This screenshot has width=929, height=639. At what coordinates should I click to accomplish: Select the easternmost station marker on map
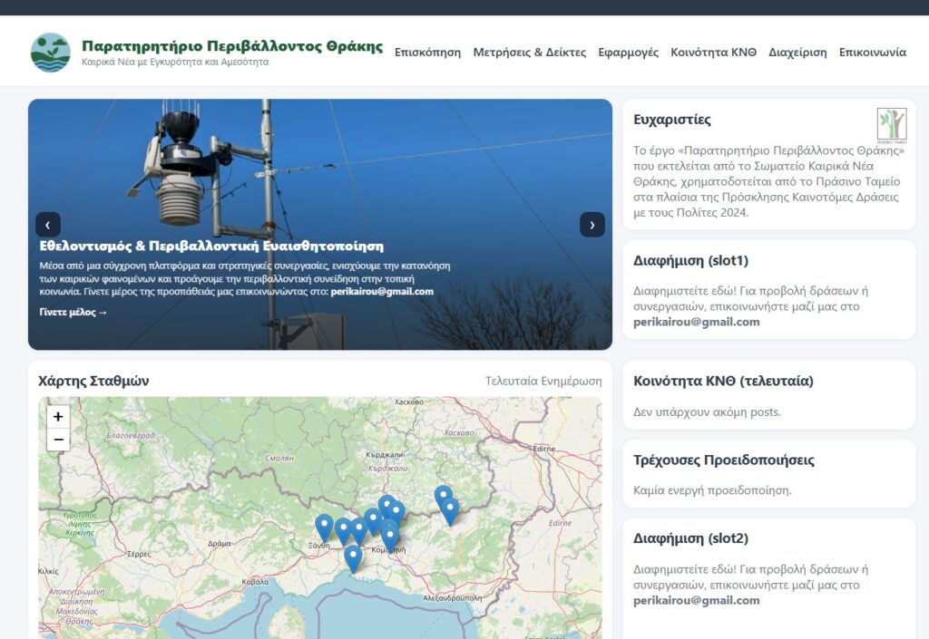(x=450, y=510)
